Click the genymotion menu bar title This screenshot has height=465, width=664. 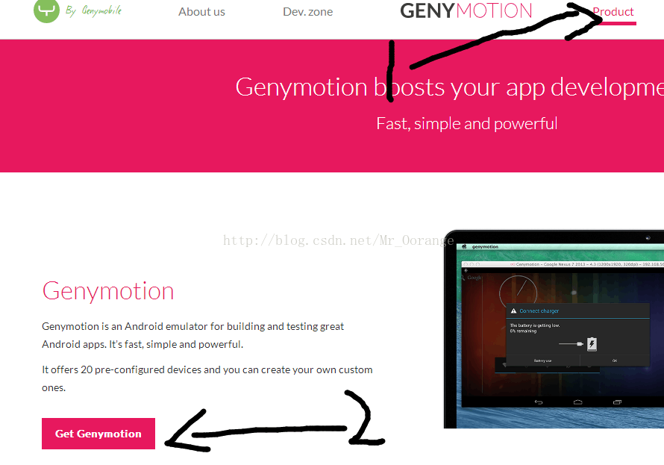(485, 246)
